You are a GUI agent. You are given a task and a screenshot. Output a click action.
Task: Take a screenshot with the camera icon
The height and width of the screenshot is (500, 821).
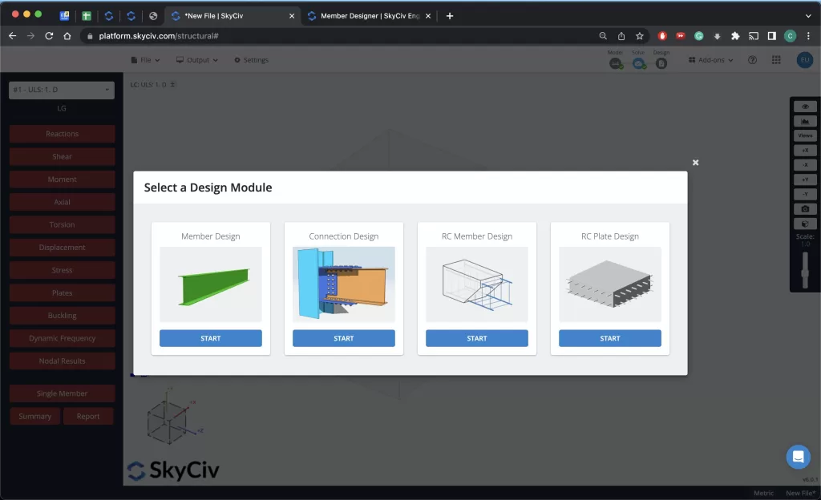[805, 208]
